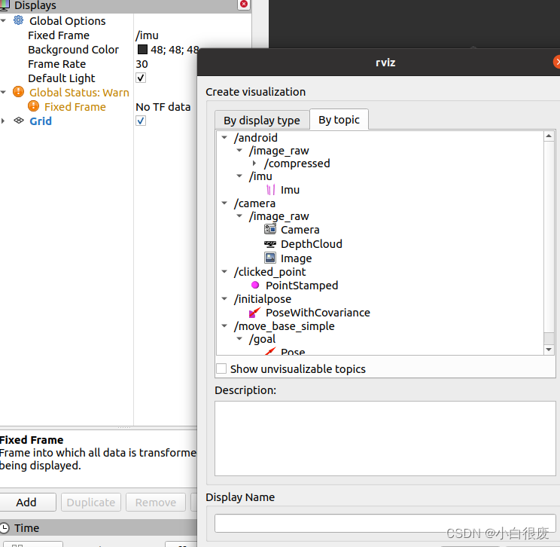
Task: Select the Image display icon
Action: pyautogui.click(x=270, y=258)
